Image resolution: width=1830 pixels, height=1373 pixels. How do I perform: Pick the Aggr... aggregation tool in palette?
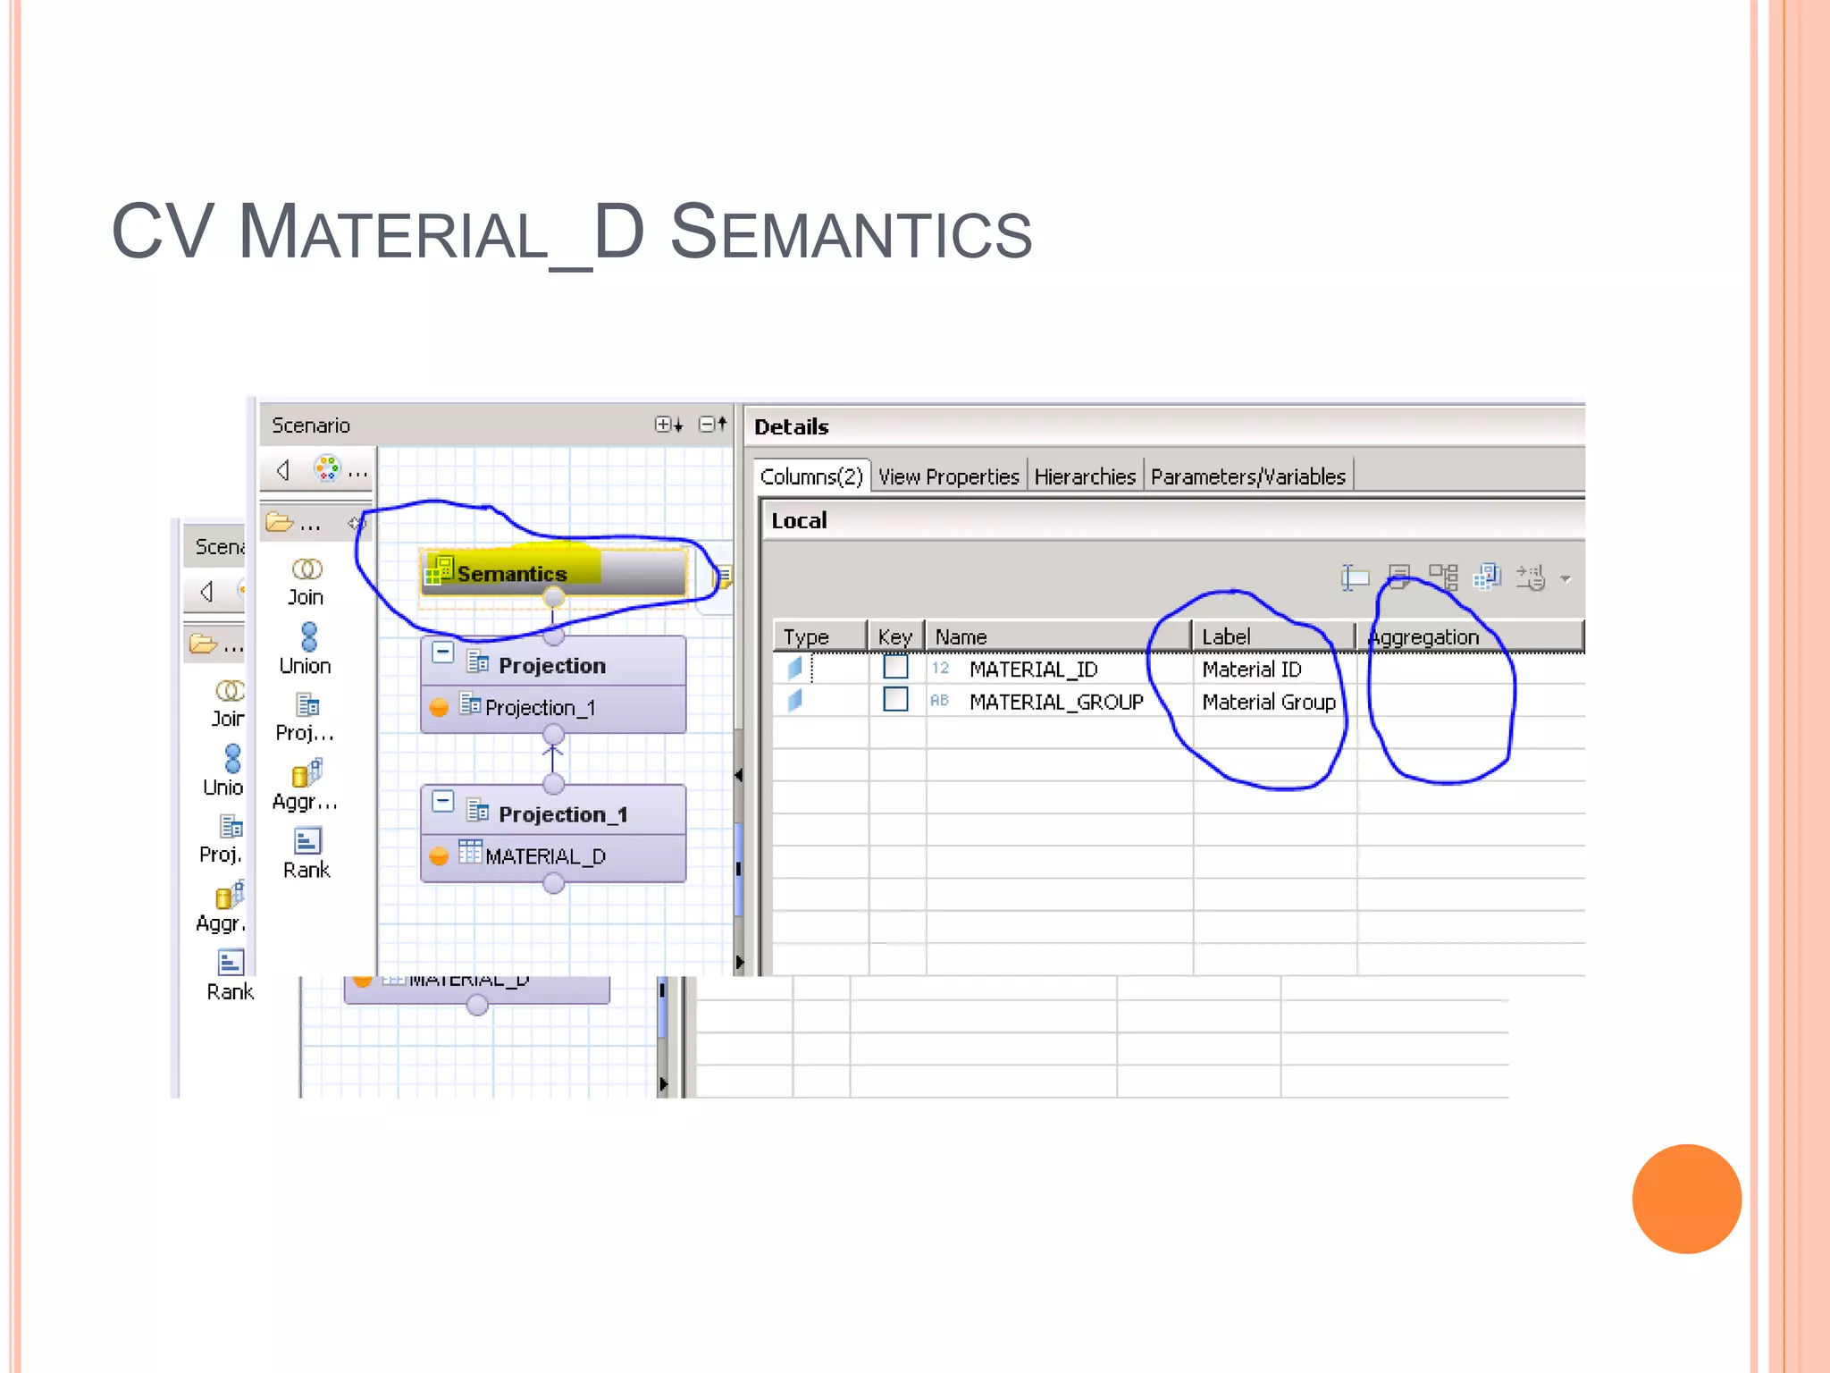pos(306,786)
